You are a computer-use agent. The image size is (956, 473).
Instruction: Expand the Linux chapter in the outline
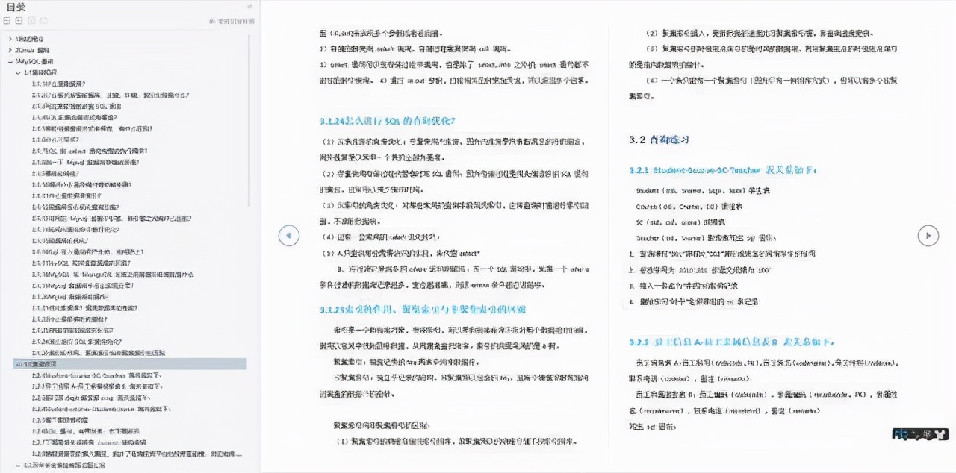tap(10, 49)
